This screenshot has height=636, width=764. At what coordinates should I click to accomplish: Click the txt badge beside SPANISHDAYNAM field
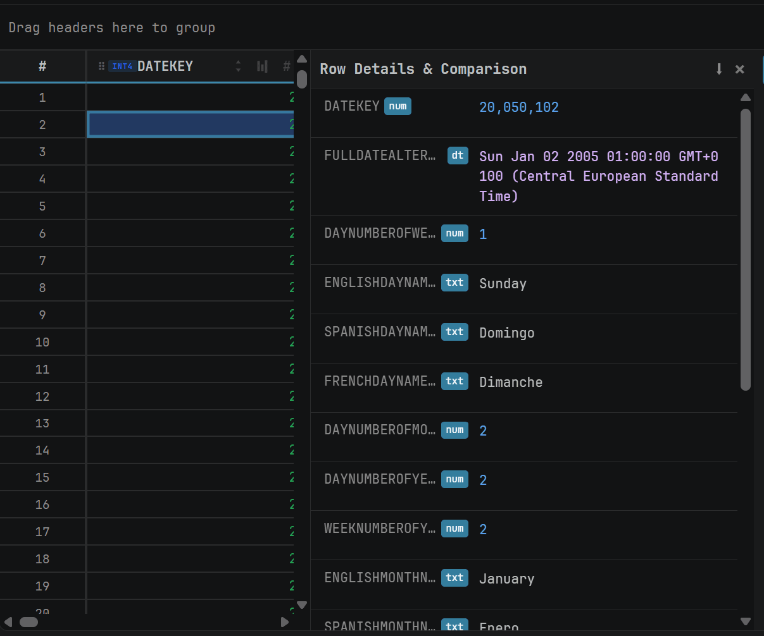click(454, 332)
